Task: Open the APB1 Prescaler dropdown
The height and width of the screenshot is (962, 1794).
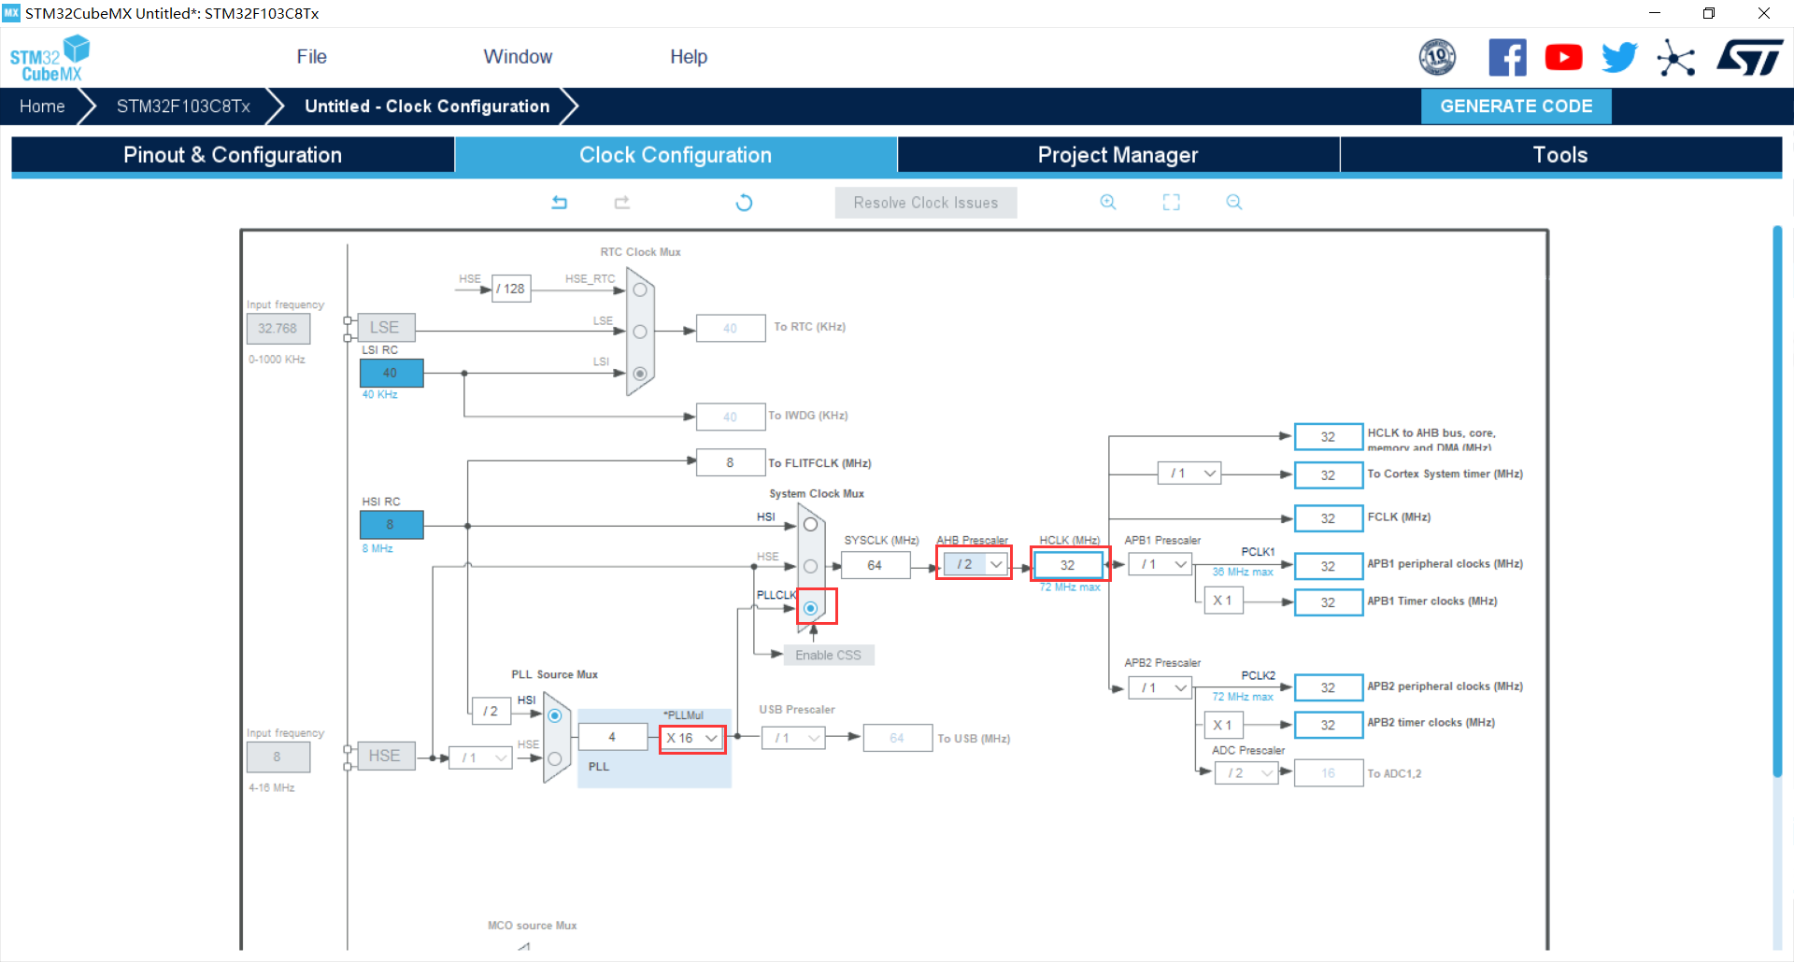Action: 1160,564
